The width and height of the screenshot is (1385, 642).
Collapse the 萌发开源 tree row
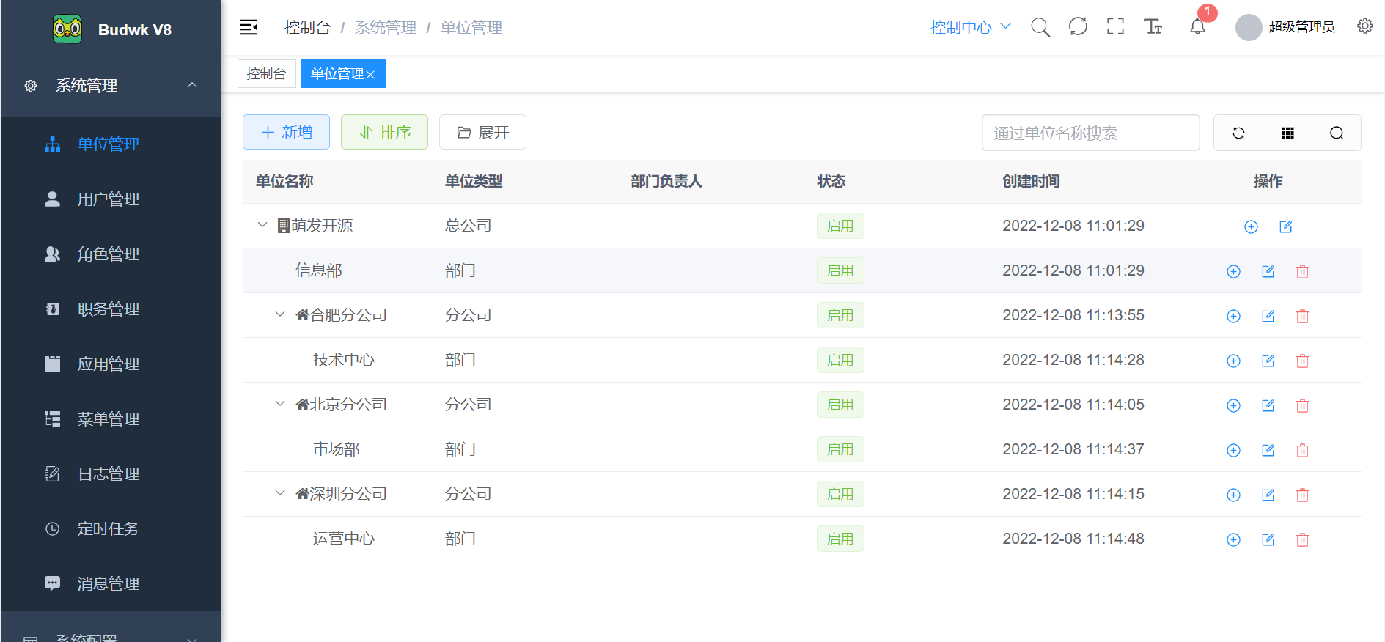click(262, 225)
